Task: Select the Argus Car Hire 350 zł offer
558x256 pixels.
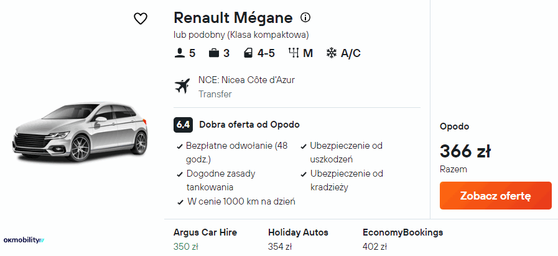Action: [205, 239]
